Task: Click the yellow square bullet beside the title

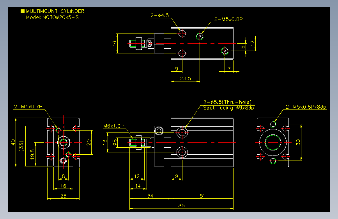Action: 23,11
